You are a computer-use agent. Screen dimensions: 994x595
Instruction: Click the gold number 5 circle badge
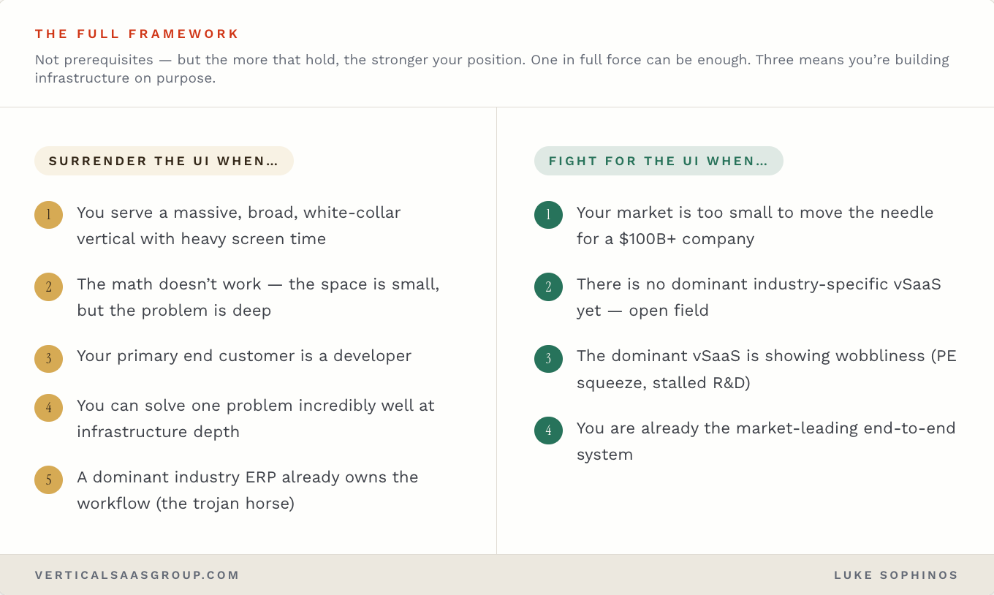[48, 480]
